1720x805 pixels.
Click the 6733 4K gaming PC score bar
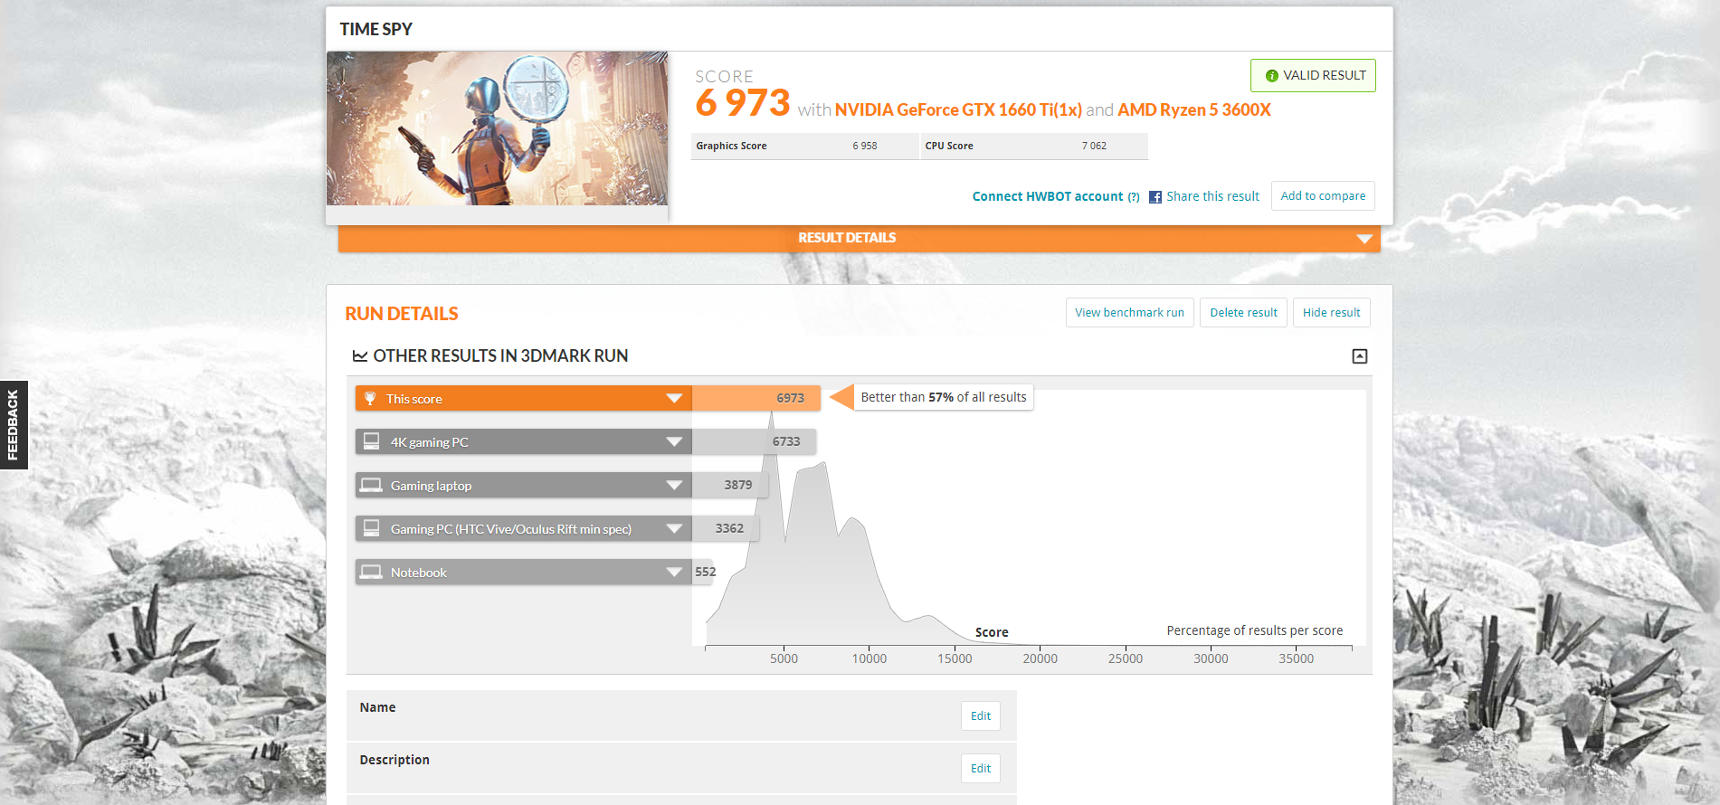754,441
